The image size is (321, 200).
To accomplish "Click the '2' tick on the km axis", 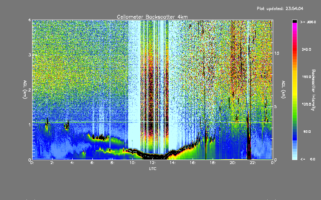I will (x=30, y=90).
